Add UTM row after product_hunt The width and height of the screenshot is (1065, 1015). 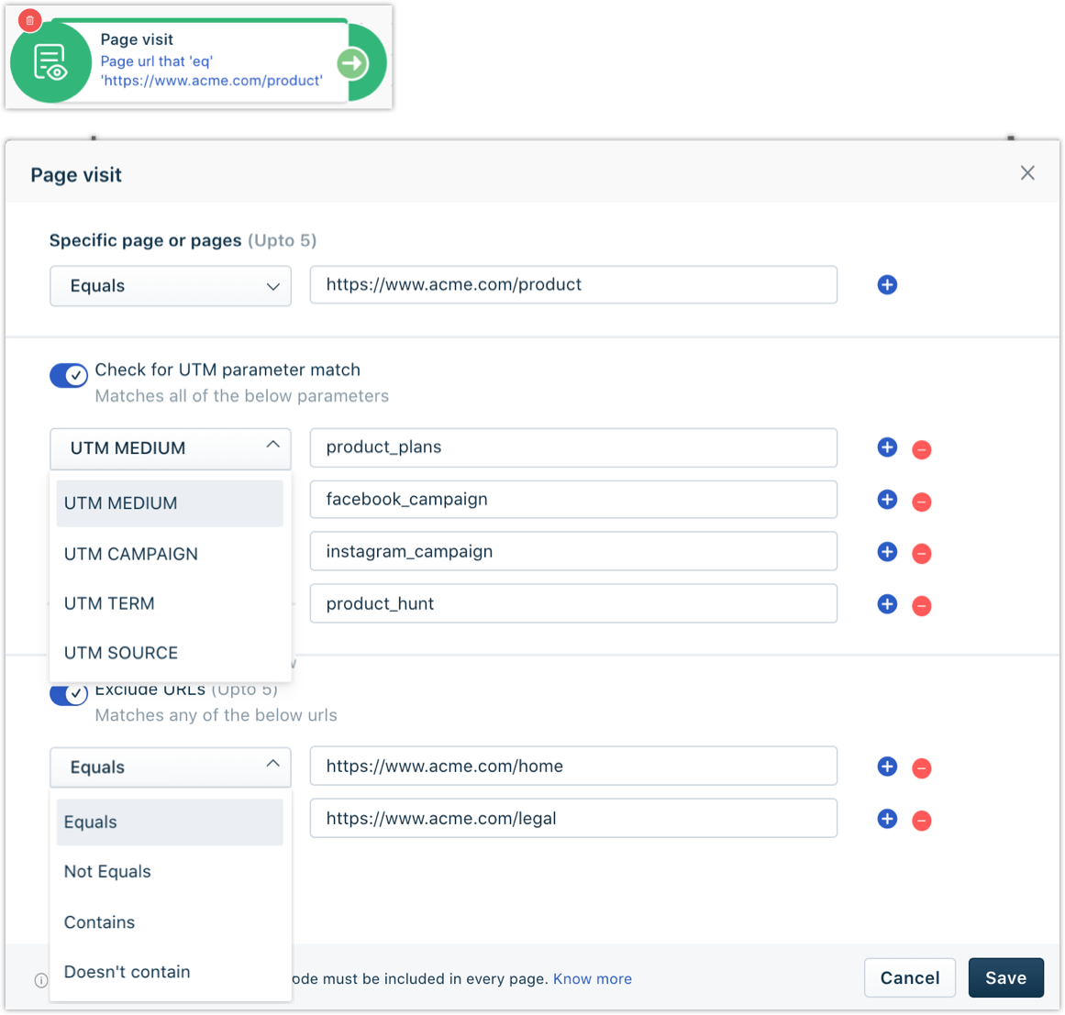[x=887, y=603]
